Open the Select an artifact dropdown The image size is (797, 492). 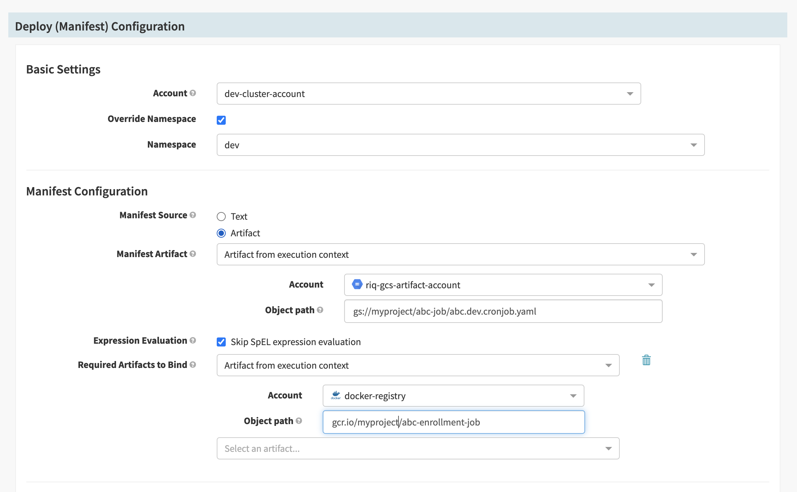(418, 448)
